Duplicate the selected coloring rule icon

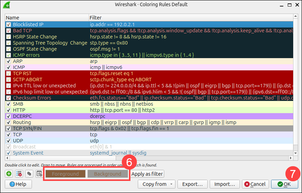pos(29,174)
